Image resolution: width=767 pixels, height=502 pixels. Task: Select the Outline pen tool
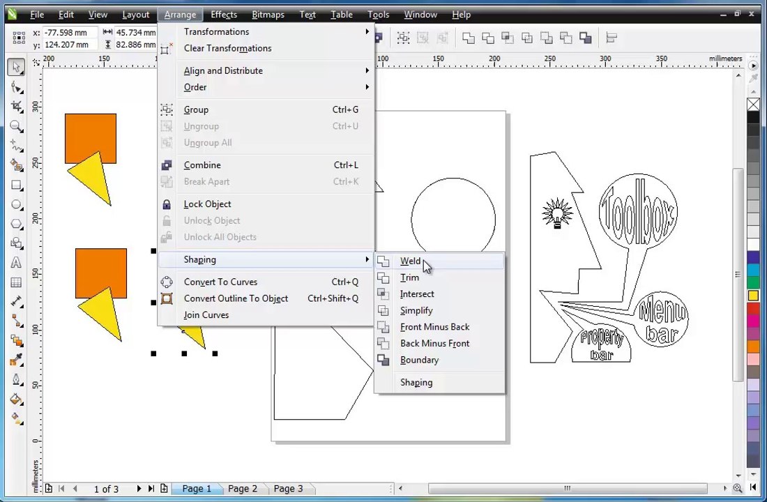[16, 380]
